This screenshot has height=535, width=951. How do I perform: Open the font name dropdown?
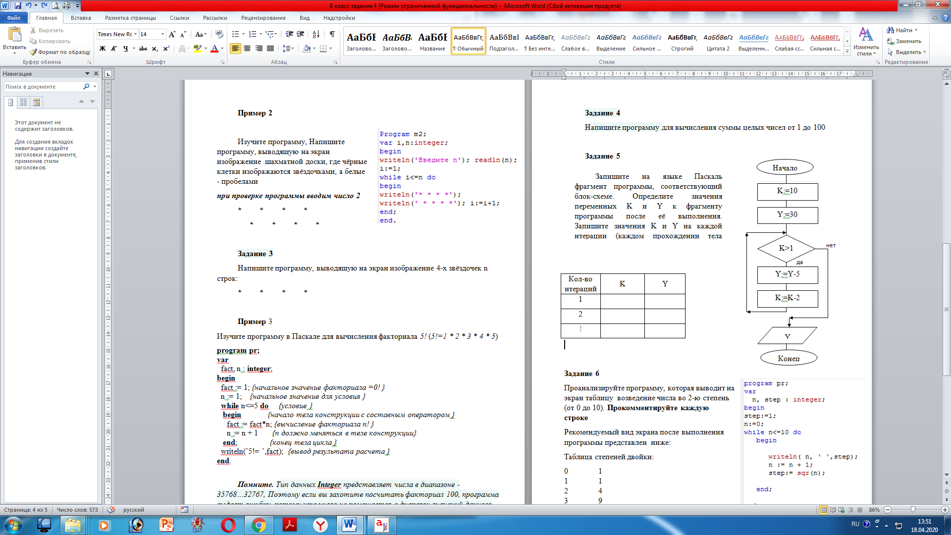(135, 34)
